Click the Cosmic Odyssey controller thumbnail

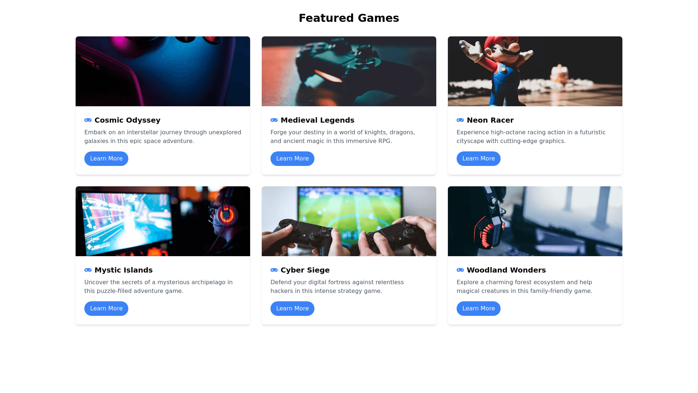click(x=163, y=71)
